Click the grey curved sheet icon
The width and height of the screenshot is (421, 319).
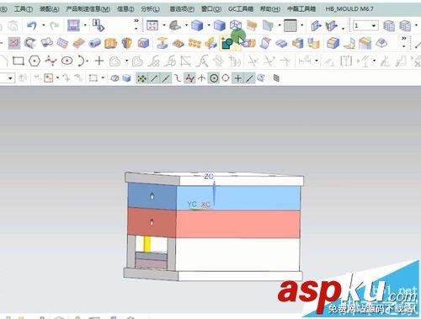click(30, 43)
